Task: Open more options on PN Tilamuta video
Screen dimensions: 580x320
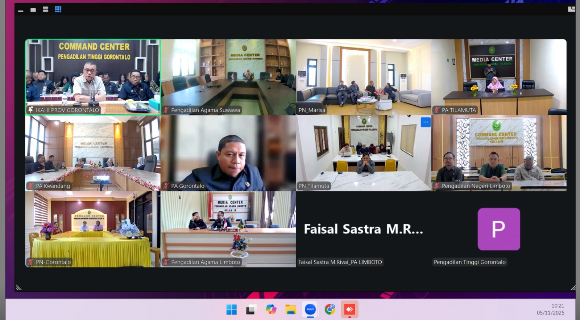Action: 426,122
